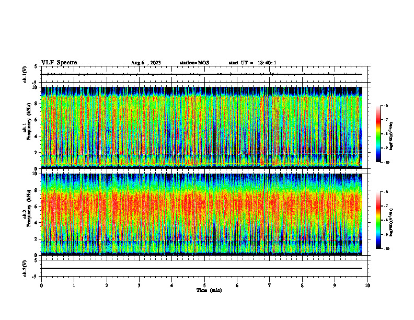Select the 'start UT = 18:40:1' label
This screenshot has width=414, height=320.
[252, 63]
